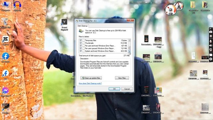The height and width of the screenshot is (120, 213).
Task: Click the 40.0 KB size value
Action: coord(124,51)
